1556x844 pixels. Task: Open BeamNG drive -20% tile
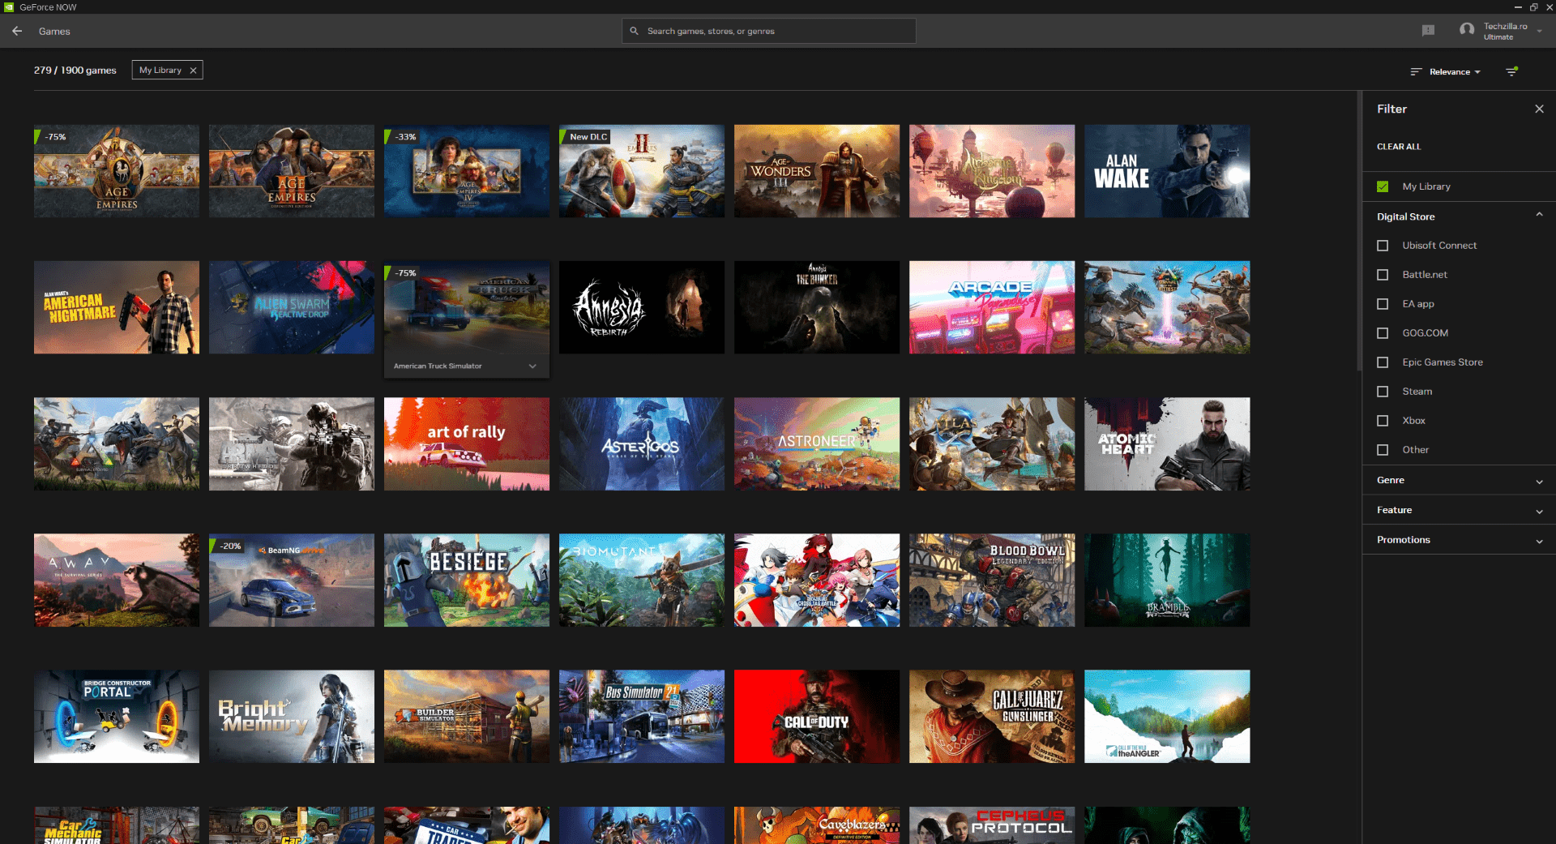point(292,580)
